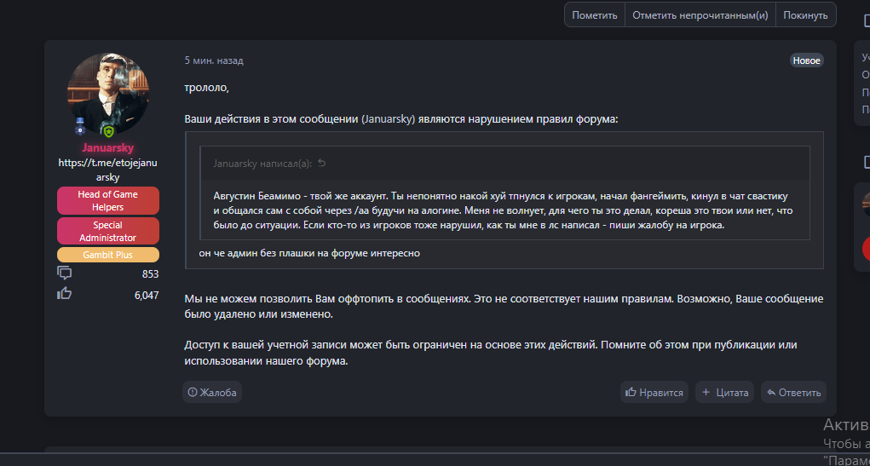Click 'Januarsky написал(а):' quote header
The height and width of the screenshot is (466, 870).
(x=262, y=164)
